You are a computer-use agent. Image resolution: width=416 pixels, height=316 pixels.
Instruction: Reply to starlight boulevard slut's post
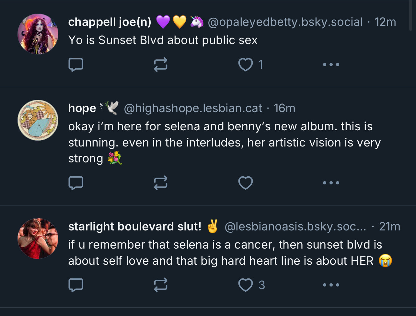76,285
